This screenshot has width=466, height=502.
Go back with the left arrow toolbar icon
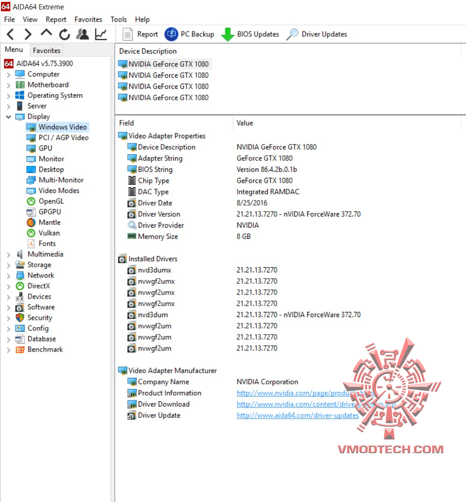coord(10,34)
